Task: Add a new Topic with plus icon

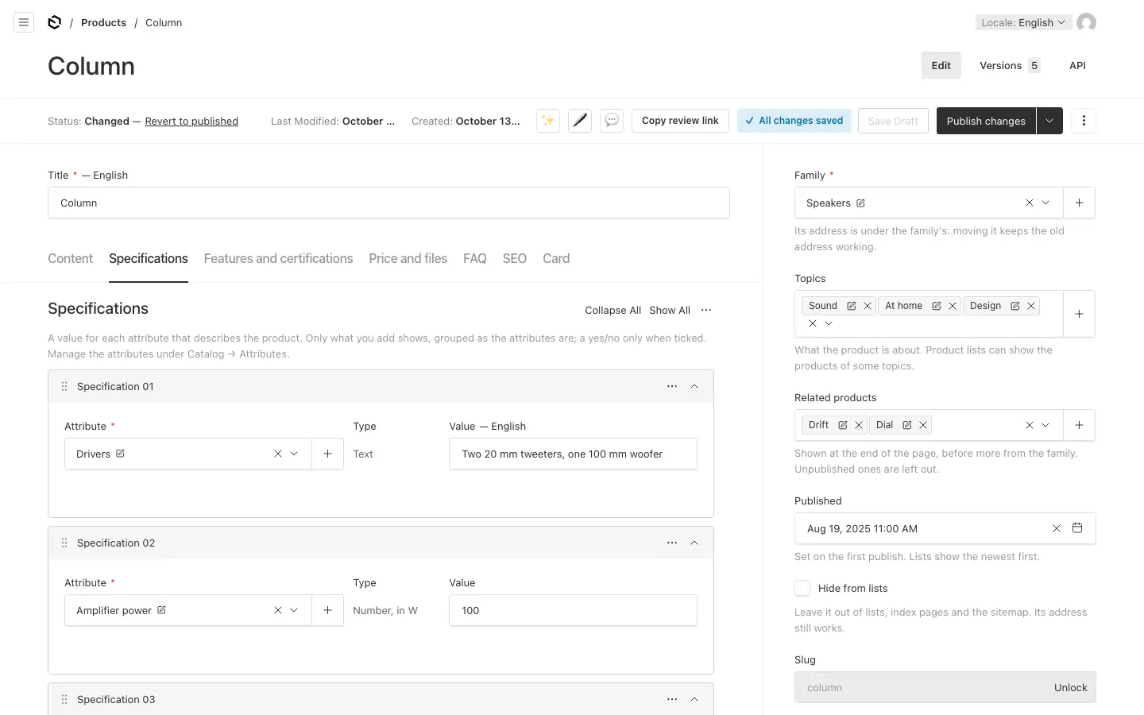Action: pos(1079,314)
